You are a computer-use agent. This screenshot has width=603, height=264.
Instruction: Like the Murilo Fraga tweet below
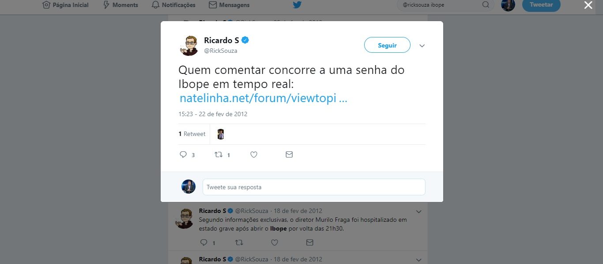[274, 242]
